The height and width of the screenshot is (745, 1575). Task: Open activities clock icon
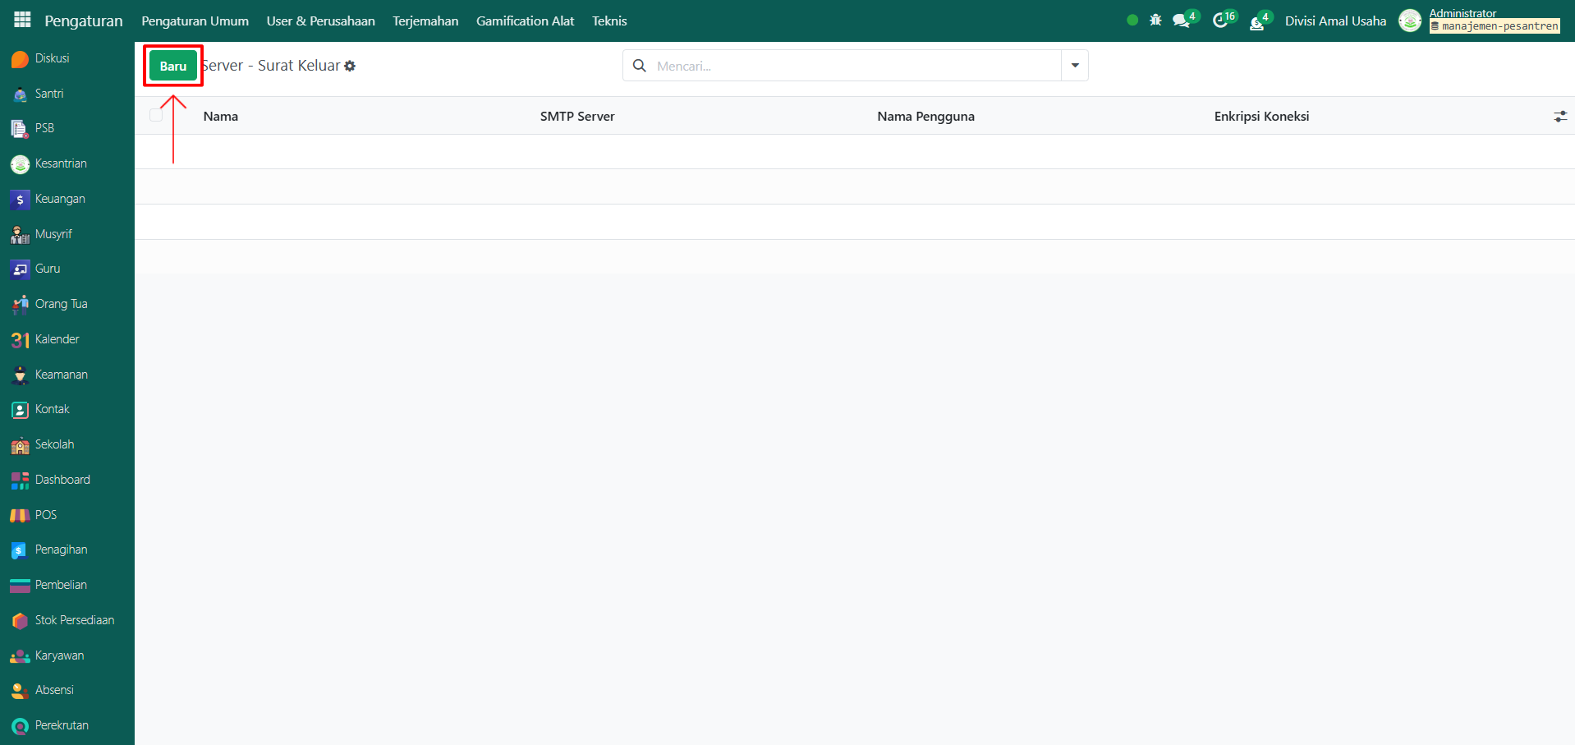pyautogui.click(x=1220, y=21)
